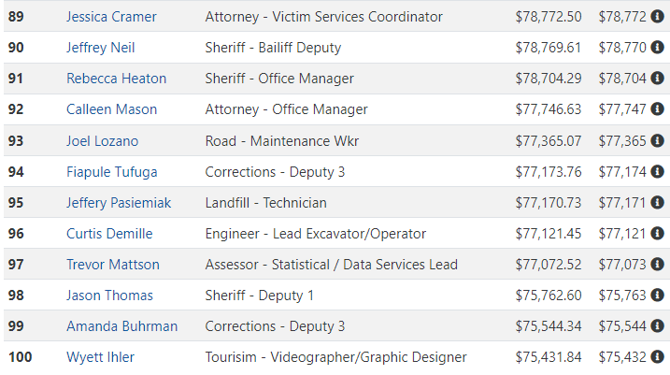Click info icon beside $77,174 amount

click(x=657, y=171)
